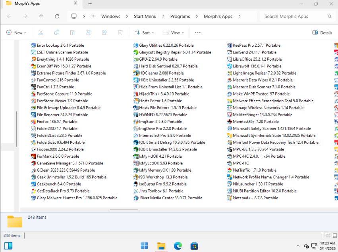The width and height of the screenshot is (338, 252).
Task: Click the LibreOffice 25.2.1.2 Portable icon
Action: click(x=229, y=59)
